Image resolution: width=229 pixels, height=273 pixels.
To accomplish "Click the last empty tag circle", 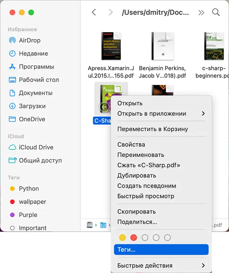I will coord(167,237).
